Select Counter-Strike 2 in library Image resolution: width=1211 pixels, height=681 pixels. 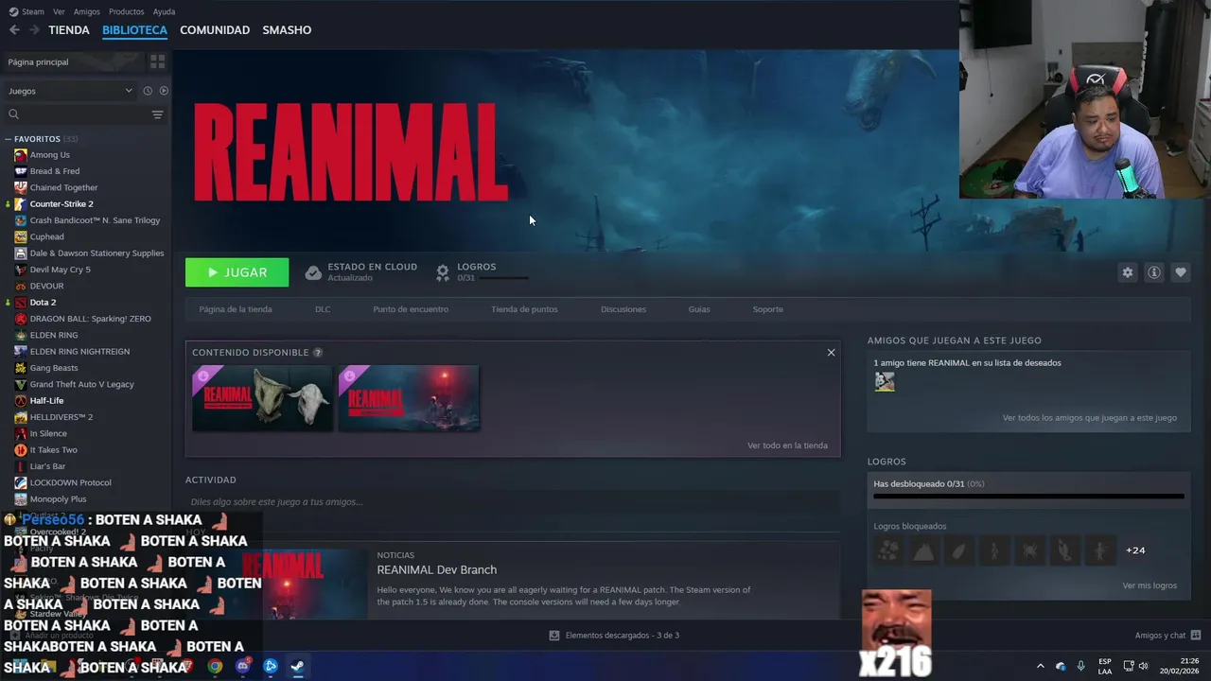[61, 204]
